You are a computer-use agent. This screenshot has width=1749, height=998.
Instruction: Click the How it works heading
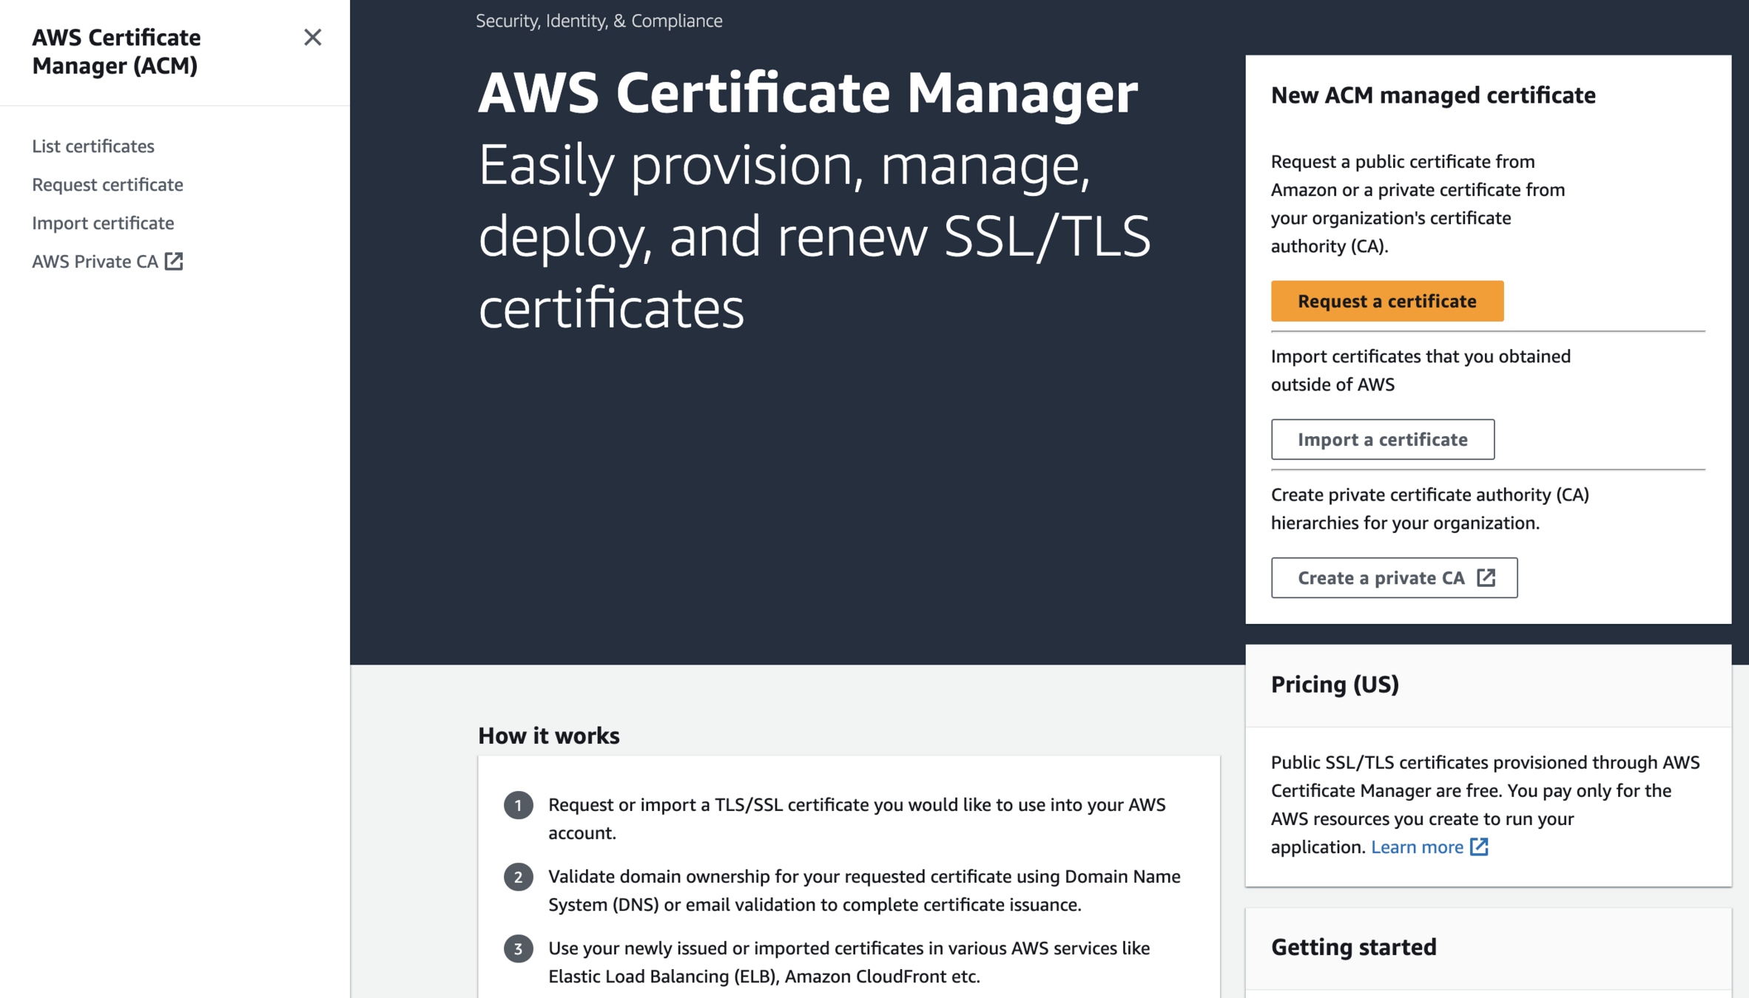[x=548, y=736]
